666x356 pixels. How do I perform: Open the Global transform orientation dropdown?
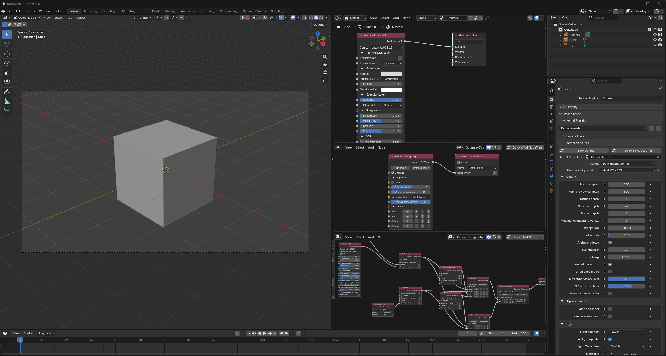143,18
